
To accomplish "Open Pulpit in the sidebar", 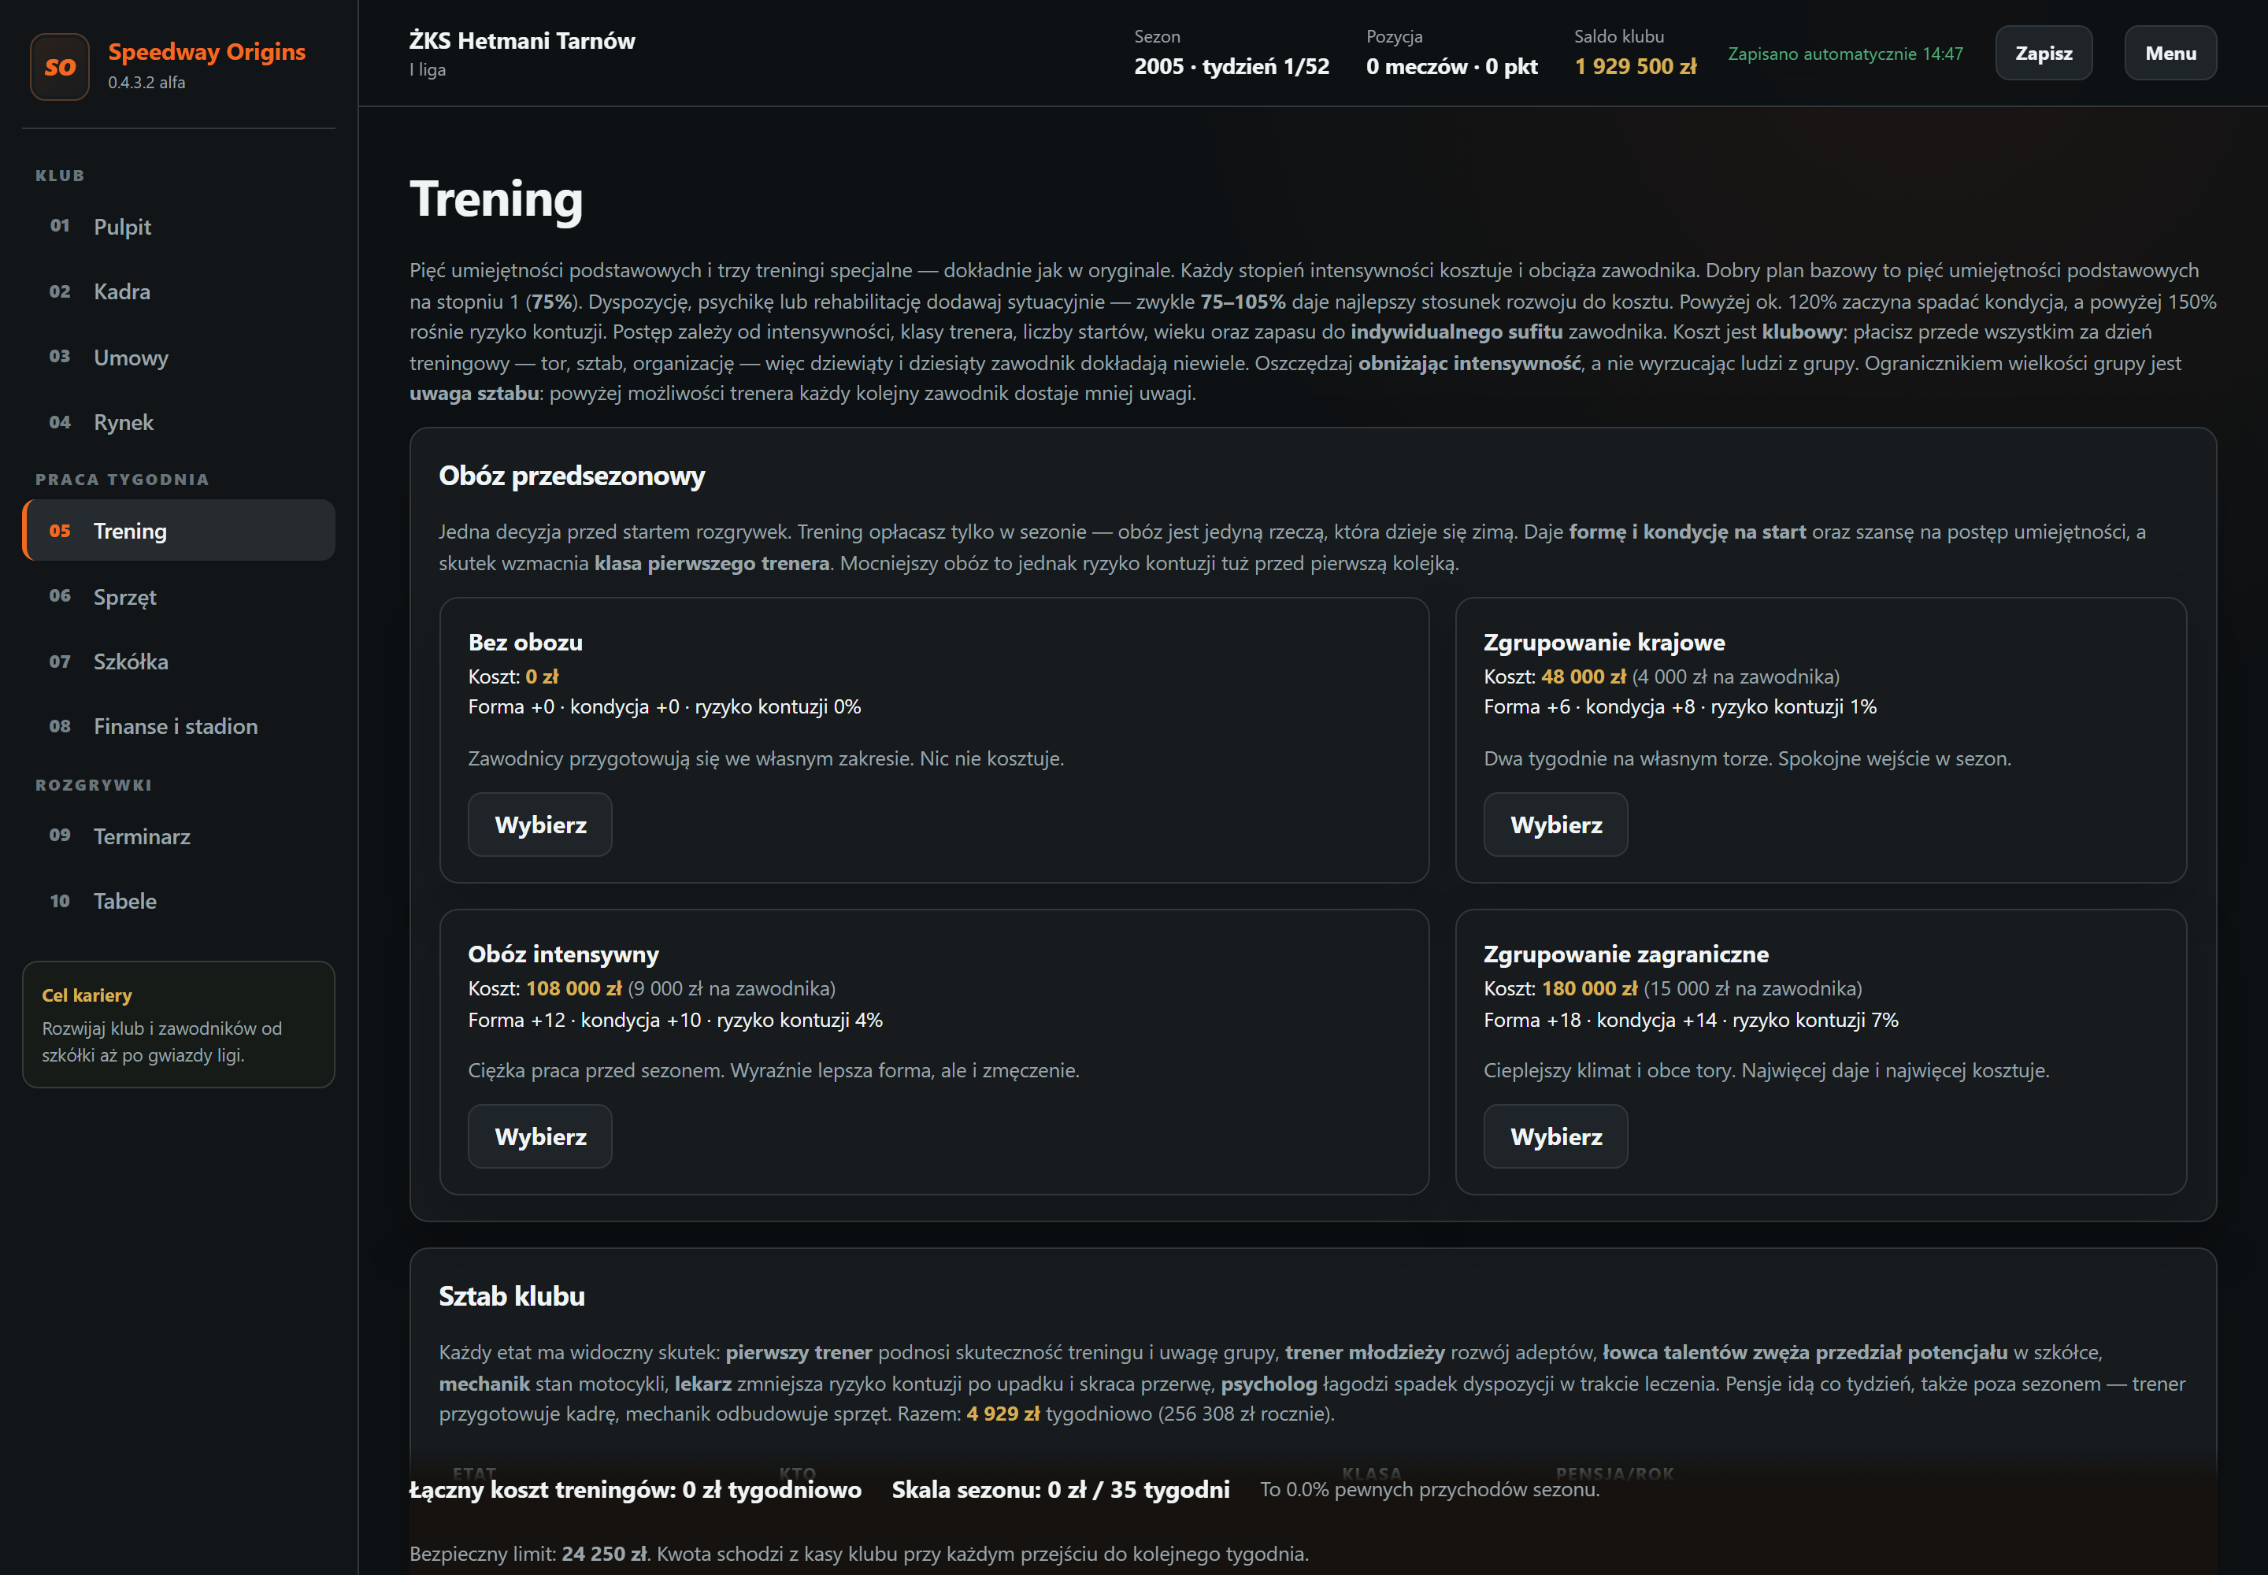I will point(179,227).
